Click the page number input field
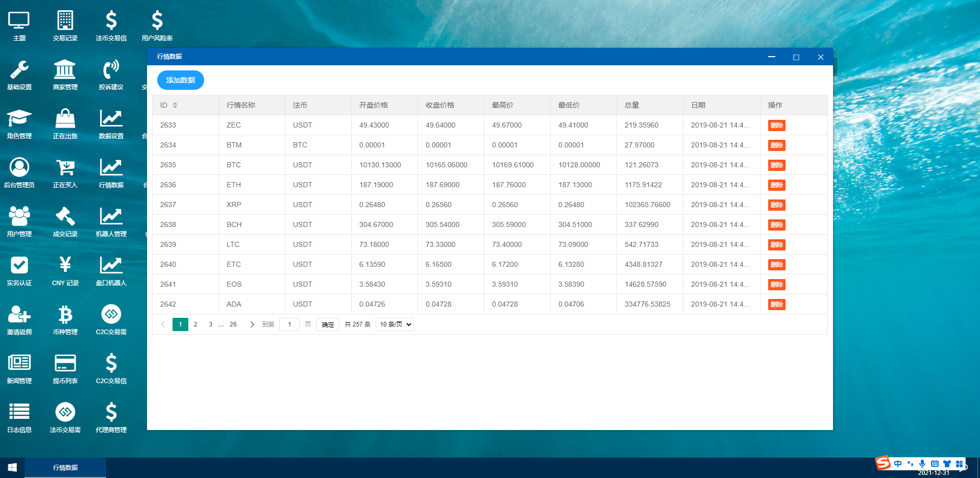 (x=289, y=324)
